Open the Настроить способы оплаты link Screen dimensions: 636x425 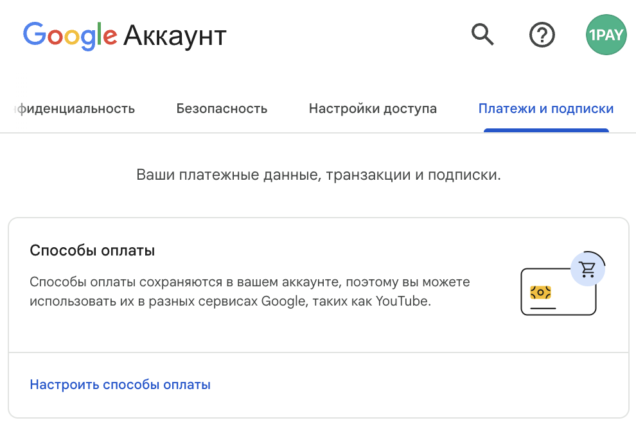120,385
